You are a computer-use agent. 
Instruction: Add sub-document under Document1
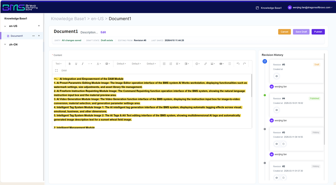coord(39,36)
